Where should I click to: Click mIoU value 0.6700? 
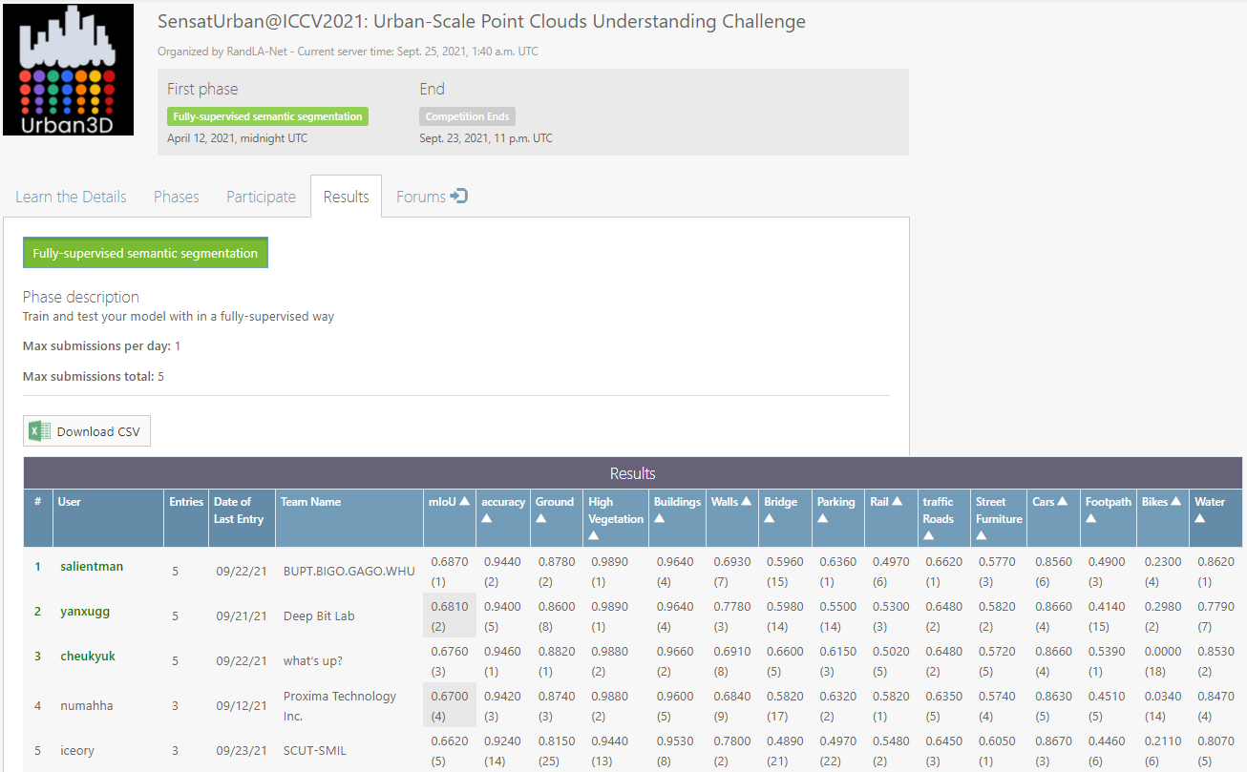coord(450,697)
